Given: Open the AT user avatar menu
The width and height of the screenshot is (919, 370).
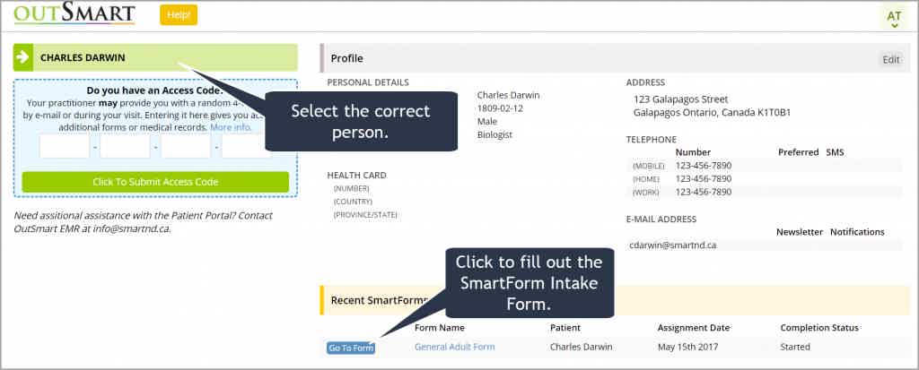Looking at the screenshot, I should pos(894,16).
